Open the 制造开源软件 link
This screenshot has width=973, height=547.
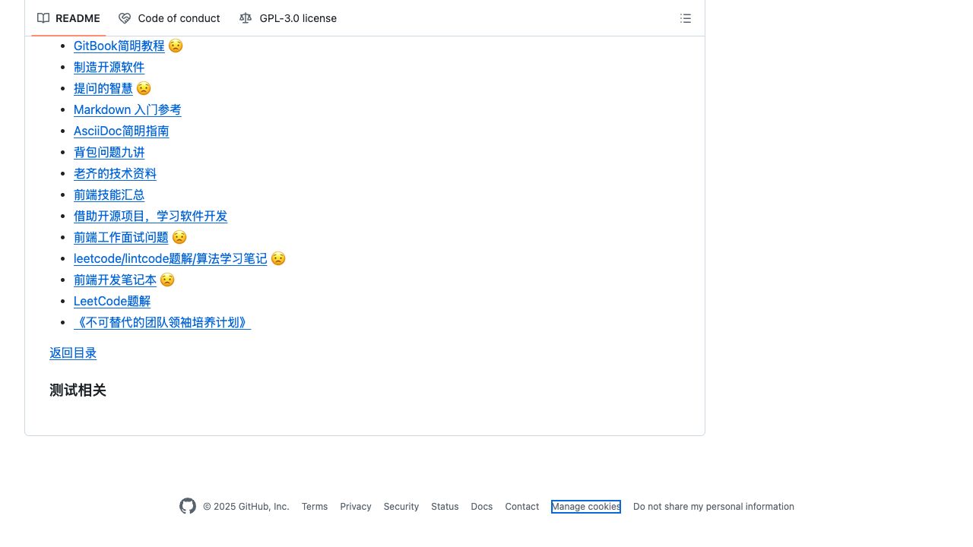[109, 67]
